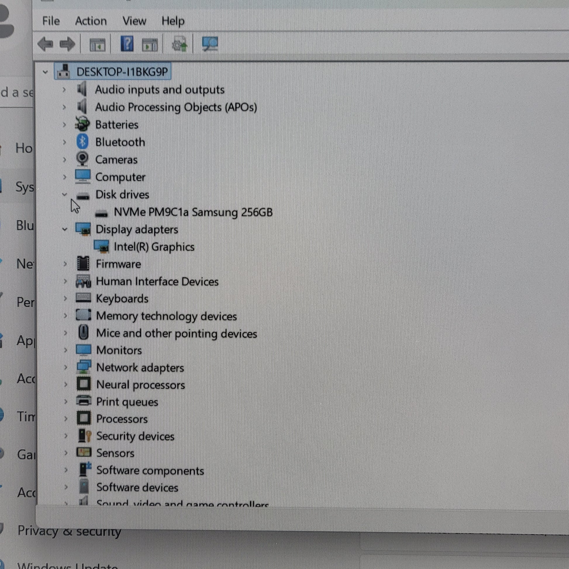Click the Bluetooth category icon

[x=82, y=142]
